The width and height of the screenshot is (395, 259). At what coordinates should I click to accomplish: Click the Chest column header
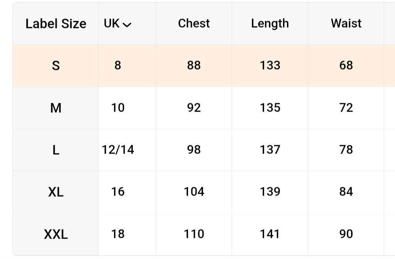(194, 23)
